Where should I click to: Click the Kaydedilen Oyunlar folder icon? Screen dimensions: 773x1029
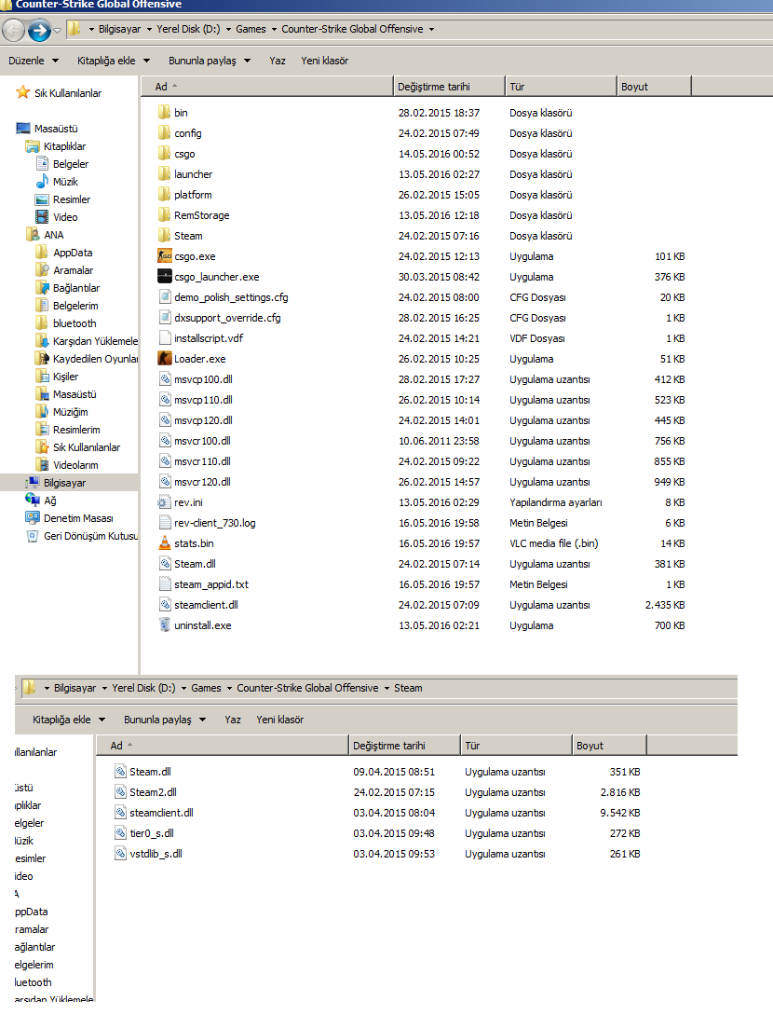click(x=42, y=358)
